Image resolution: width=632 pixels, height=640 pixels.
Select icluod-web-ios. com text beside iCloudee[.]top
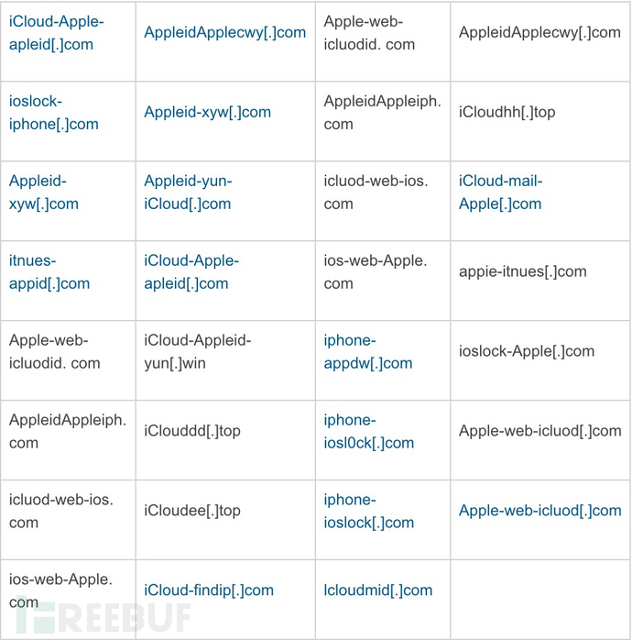pos(61,511)
